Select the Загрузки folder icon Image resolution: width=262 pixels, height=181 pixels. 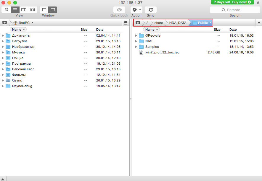(x=8, y=41)
